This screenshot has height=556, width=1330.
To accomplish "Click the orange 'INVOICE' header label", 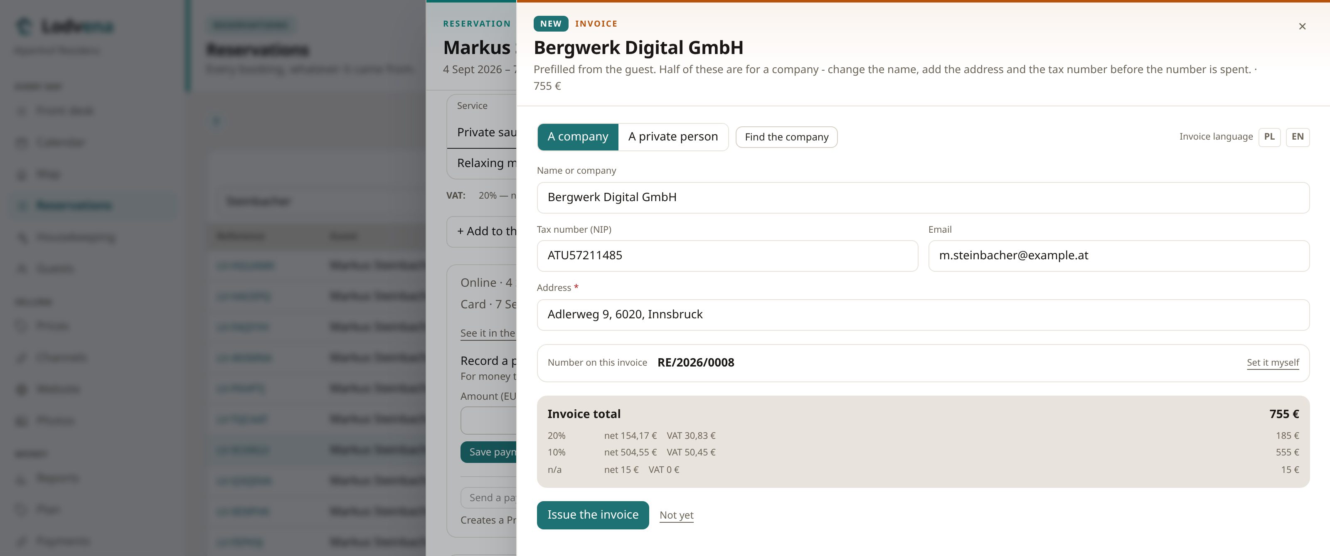I will [x=596, y=24].
